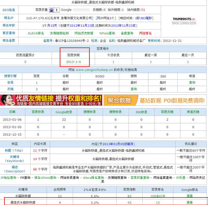208x205 pixels.
Task: Open the green 备案查询 link in 更多查询 row
Action: point(127,33)
